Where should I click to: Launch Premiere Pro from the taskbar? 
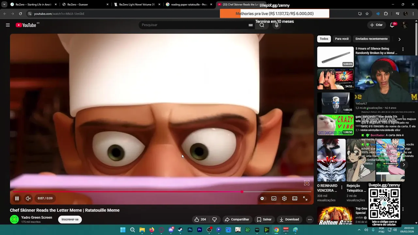pos(200,230)
